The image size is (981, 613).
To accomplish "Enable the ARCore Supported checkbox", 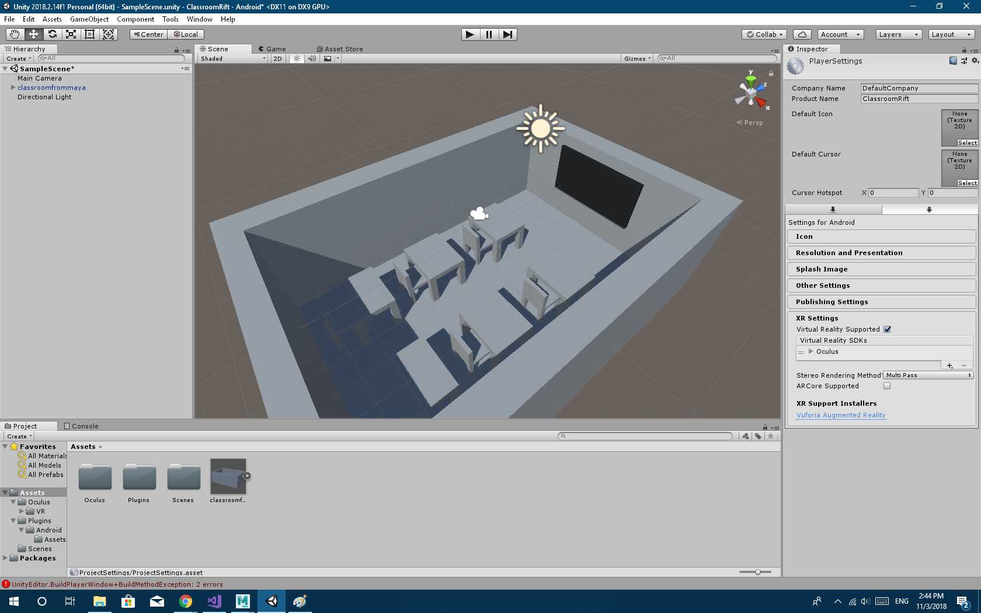I will tap(887, 386).
